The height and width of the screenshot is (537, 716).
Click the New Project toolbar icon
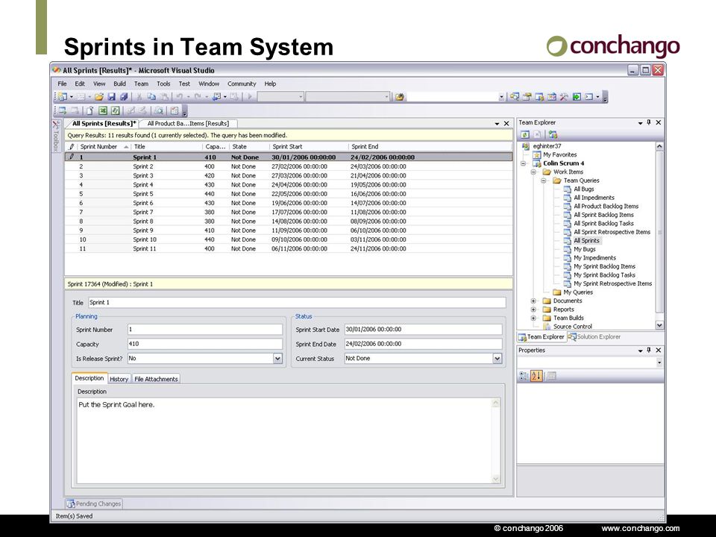click(x=63, y=97)
